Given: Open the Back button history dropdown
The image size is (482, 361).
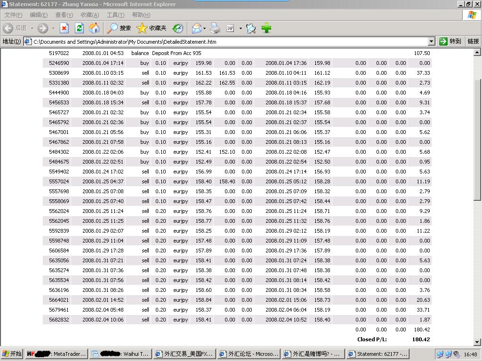Looking at the screenshot, I should tap(32, 28).
